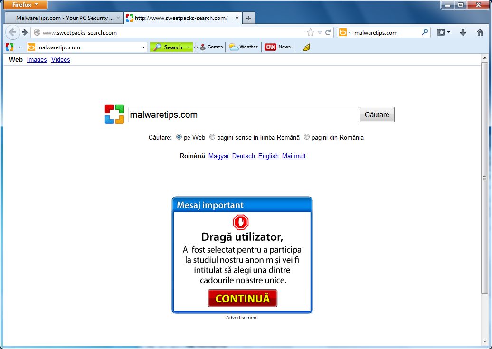492x349 pixels.
Task: Close the MalwareTips.com tab
Action: point(118,18)
